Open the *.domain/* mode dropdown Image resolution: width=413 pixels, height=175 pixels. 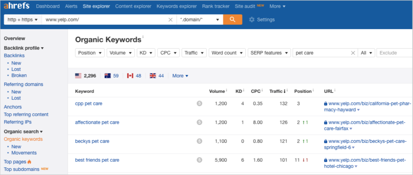200,20
